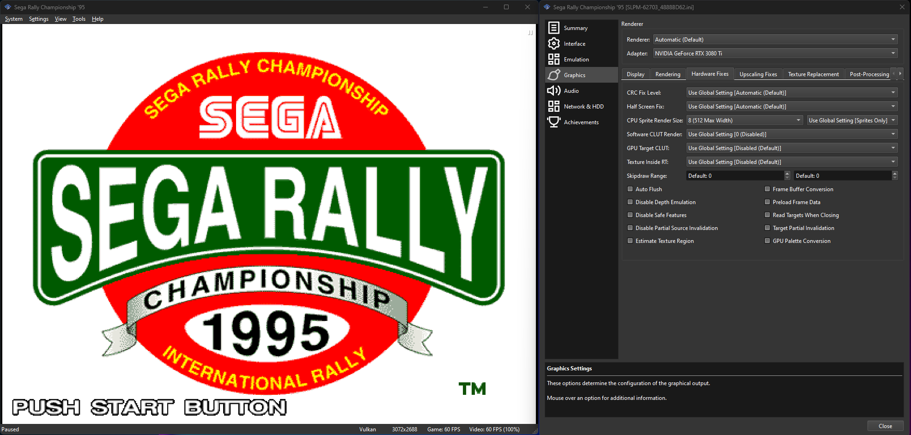Viewport: 911px width, 435px height.
Task: Open the Summary section icon
Action: [553, 28]
